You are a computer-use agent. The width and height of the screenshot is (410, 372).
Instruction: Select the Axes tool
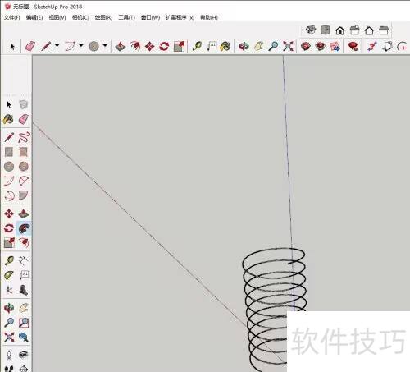pos(9,290)
